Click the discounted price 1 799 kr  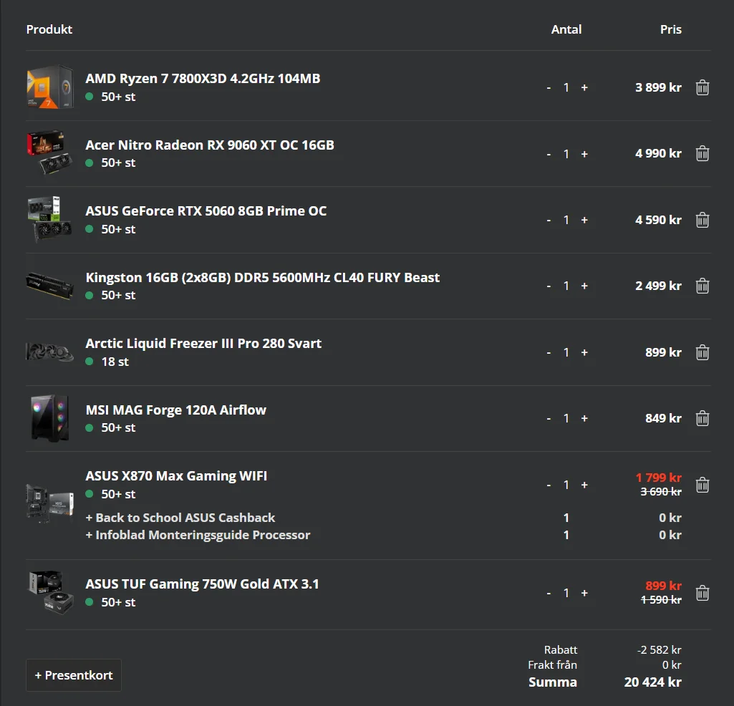pyautogui.click(x=659, y=478)
